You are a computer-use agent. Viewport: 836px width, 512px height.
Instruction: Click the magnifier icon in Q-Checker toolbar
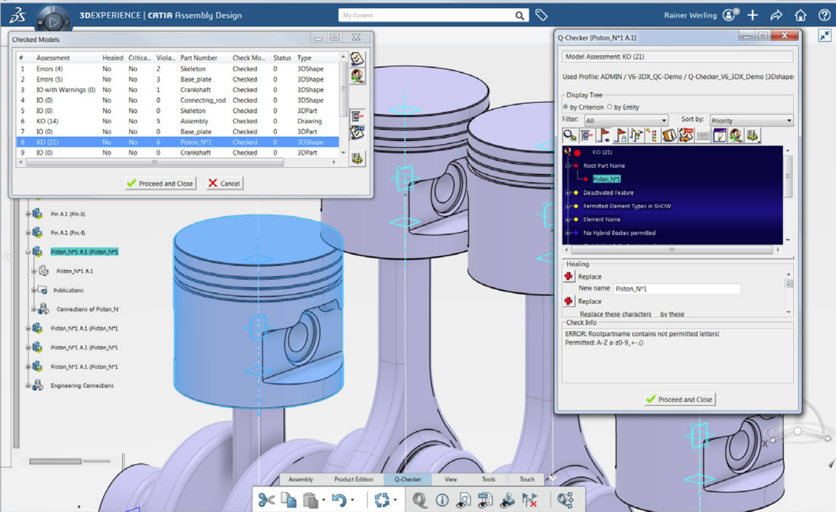[x=569, y=135]
